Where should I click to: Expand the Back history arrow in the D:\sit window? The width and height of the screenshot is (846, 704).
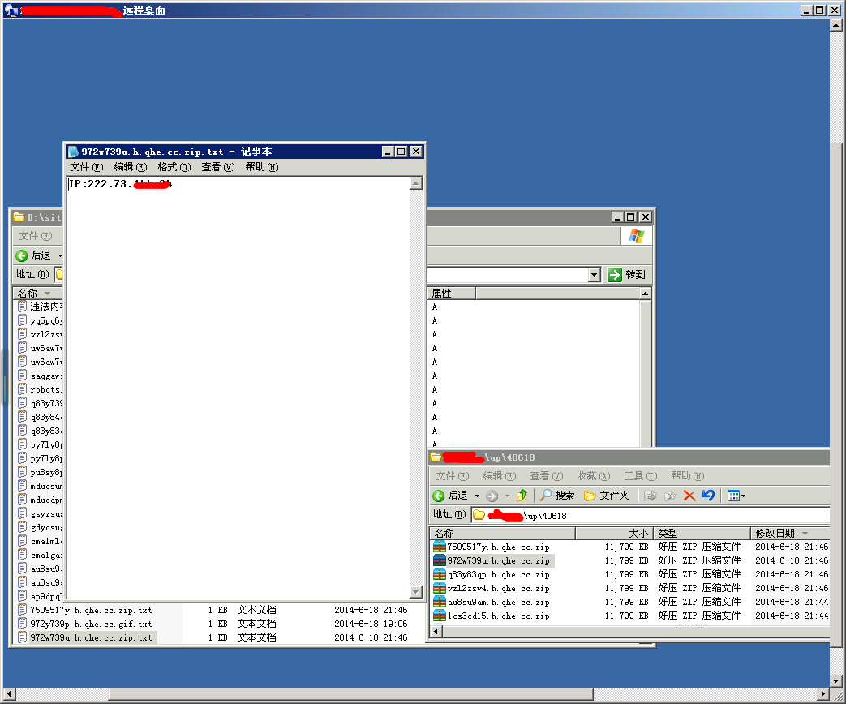(60, 255)
